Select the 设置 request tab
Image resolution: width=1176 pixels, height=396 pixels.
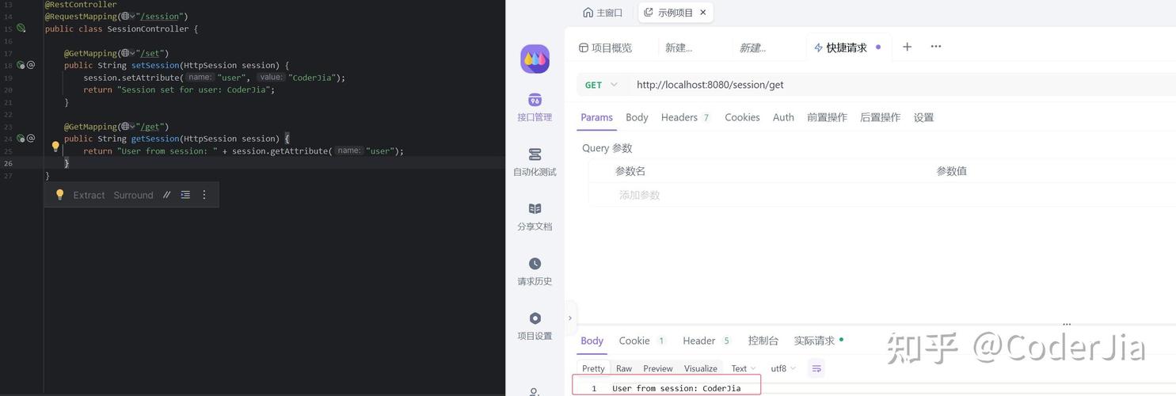click(x=923, y=117)
